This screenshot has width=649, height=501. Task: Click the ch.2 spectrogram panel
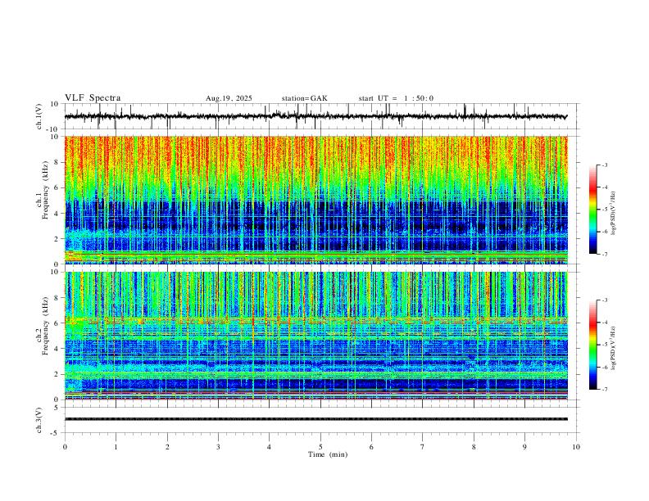pos(315,336)
